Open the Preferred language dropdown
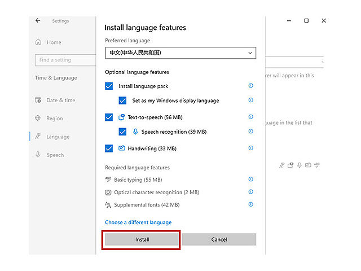 point(180,53)
